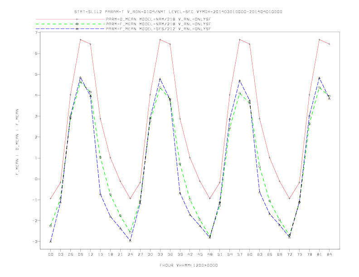The image size is (359, 277).
Task: Click the x-axis tick label 60
Action: pos(250,254)
